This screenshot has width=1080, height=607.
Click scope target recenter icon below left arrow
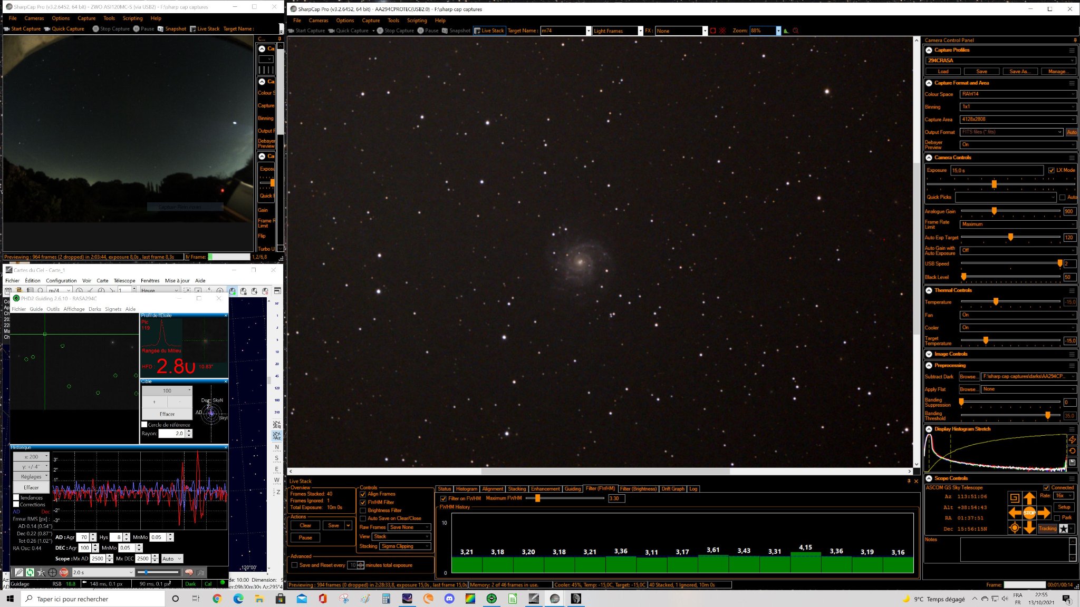[x=1014, y=527]
